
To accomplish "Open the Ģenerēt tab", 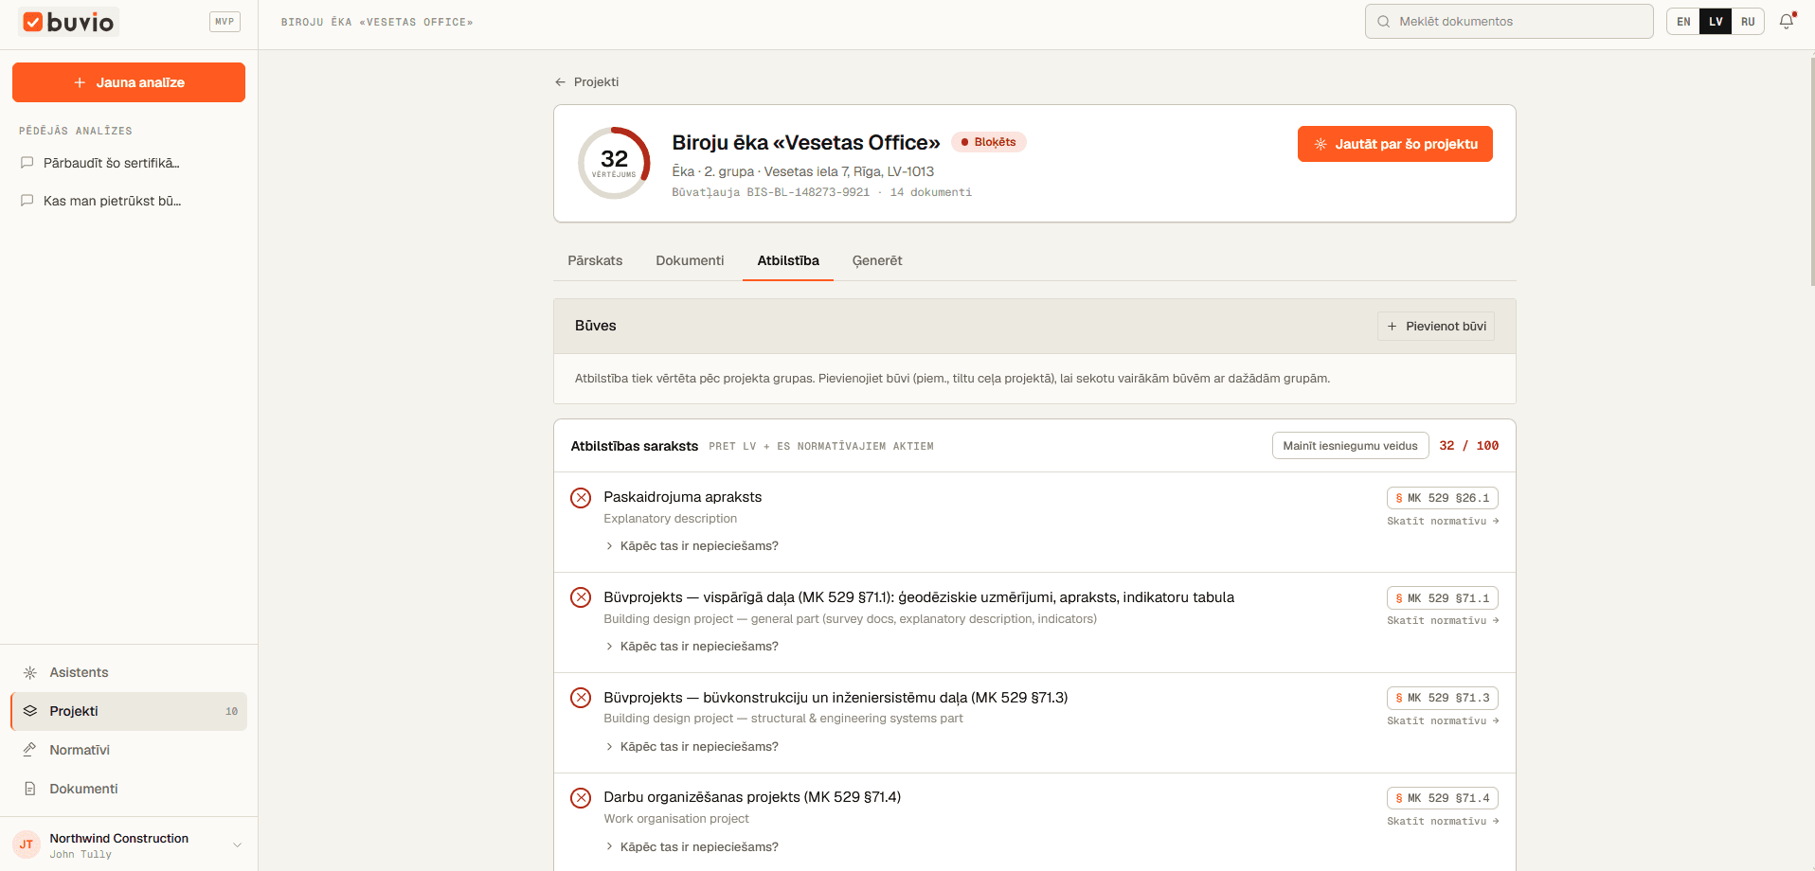I will point(877,260).
